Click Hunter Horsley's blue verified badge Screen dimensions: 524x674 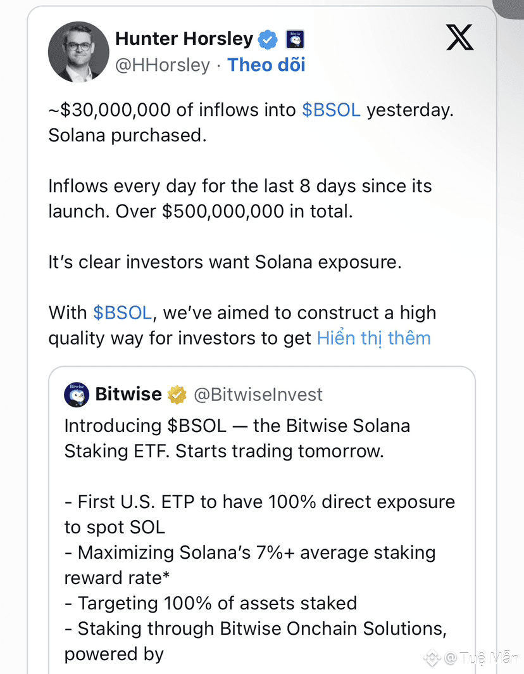(x=268, y=39)
